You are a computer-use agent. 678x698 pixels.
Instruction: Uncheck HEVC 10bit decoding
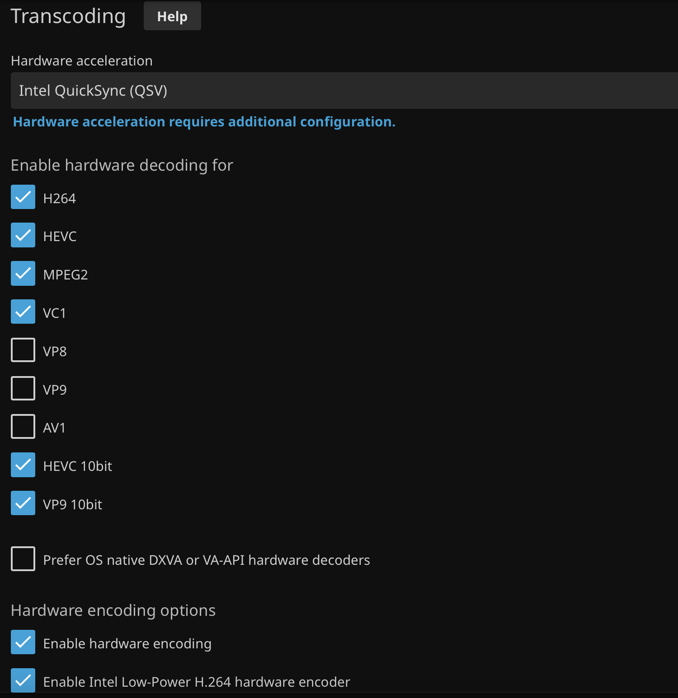tap(23, 465)
